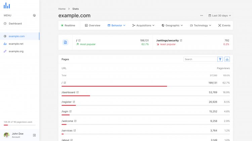Click the 53,769 pageviews value
252x141 pixels.
213,92
